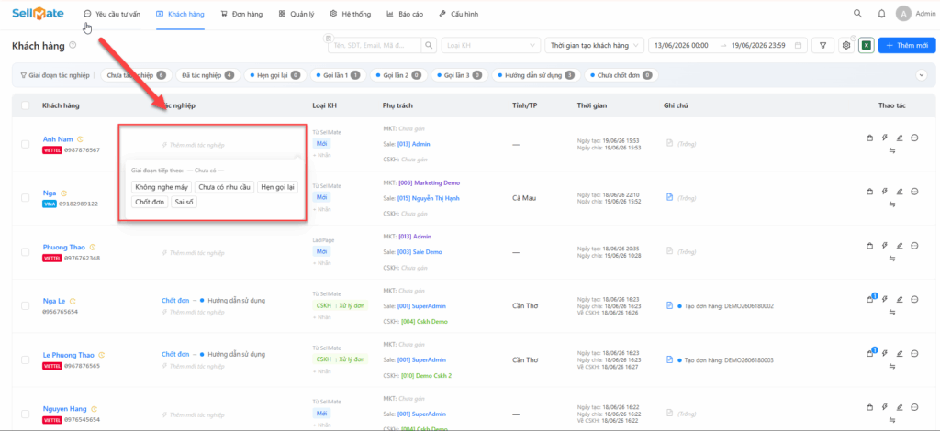Choose Chốt đơn in popup
The image size is (940, 431).
pos(150,202)
